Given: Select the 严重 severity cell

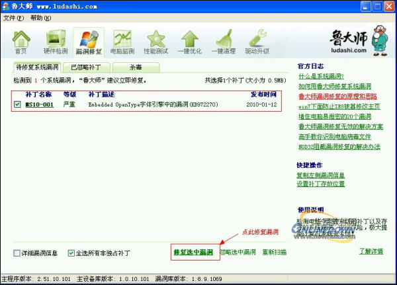Looking at the screenshot, I should pos(69,104).
